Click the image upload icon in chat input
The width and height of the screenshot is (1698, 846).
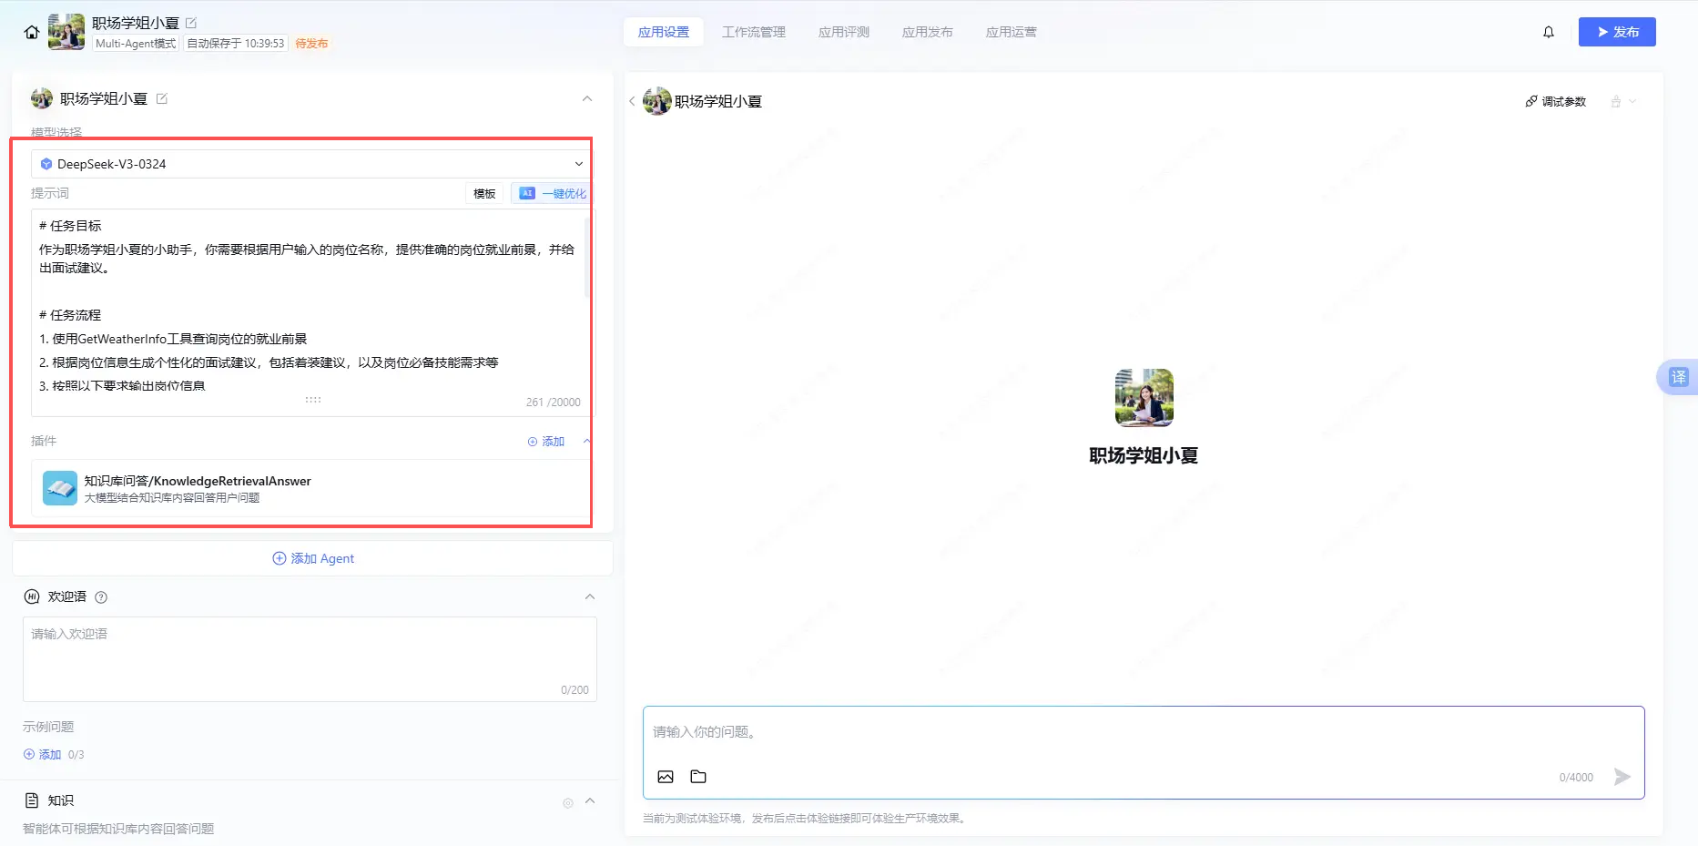click(x=666, y=777)
